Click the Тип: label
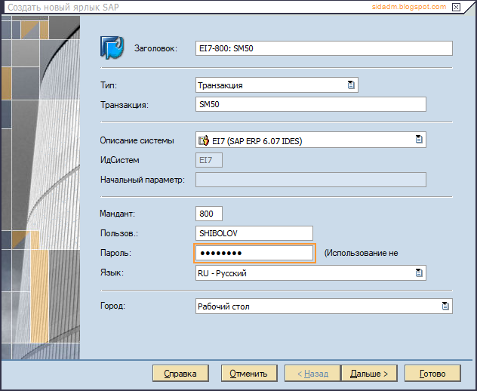 (x=109, y=85)
